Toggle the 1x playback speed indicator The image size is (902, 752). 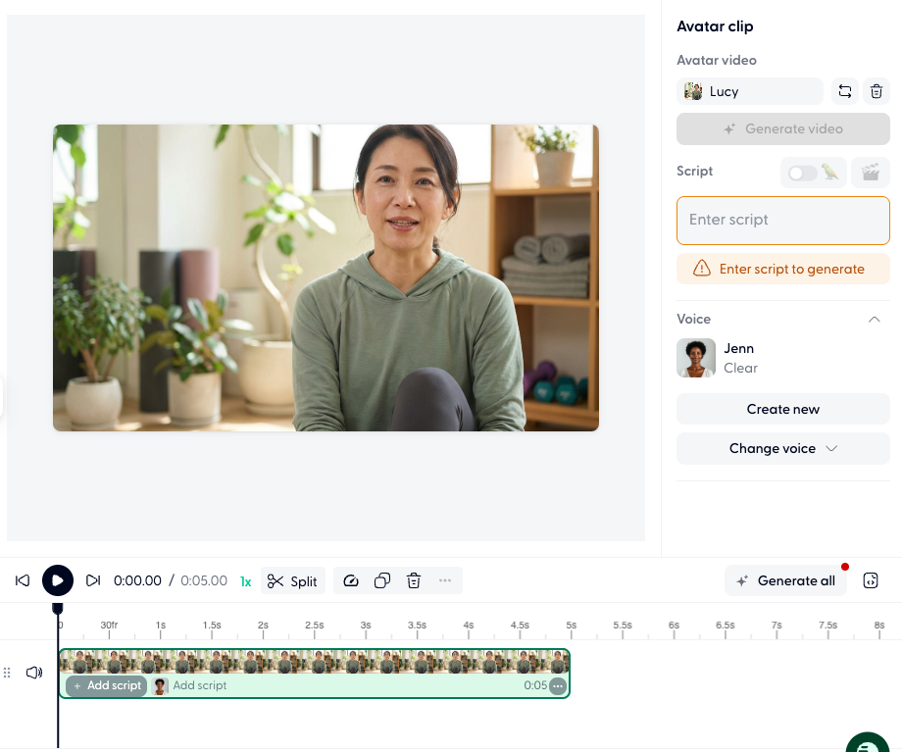[245, 581]
